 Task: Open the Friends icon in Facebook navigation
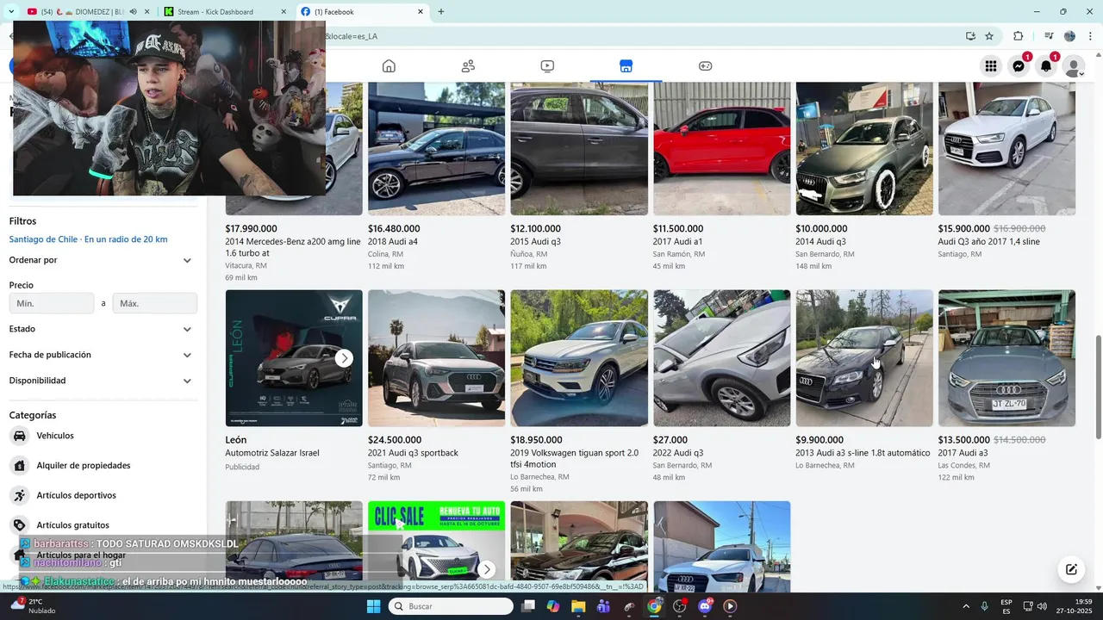click(468, 66)
